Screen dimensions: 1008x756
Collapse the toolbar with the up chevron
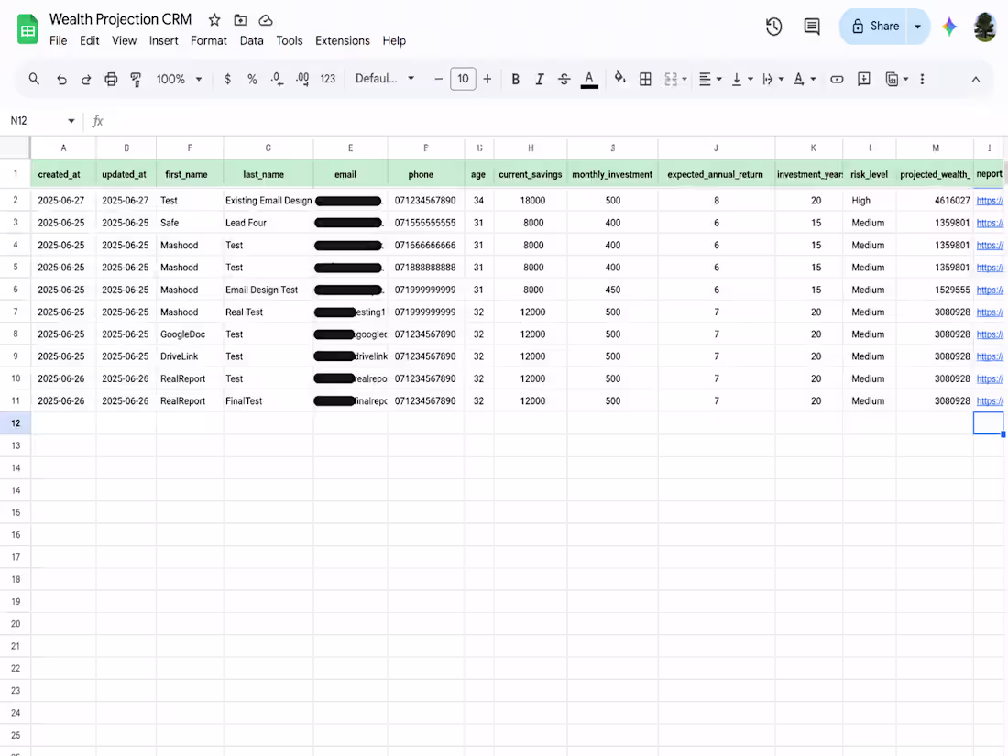975,79
